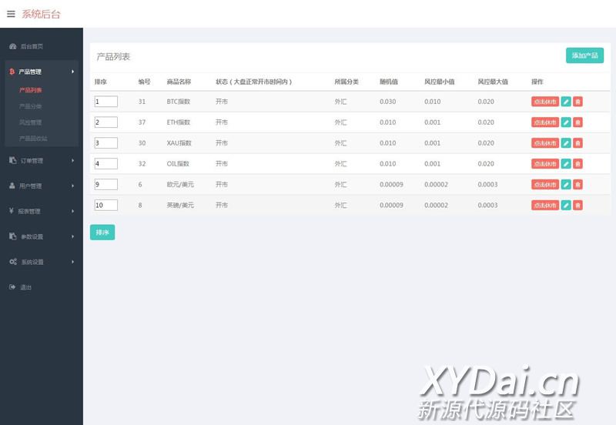Delete the OIL指数 product with the trash icon
Image resolution: width=616 pixels, height=425 pixels.
577,163
